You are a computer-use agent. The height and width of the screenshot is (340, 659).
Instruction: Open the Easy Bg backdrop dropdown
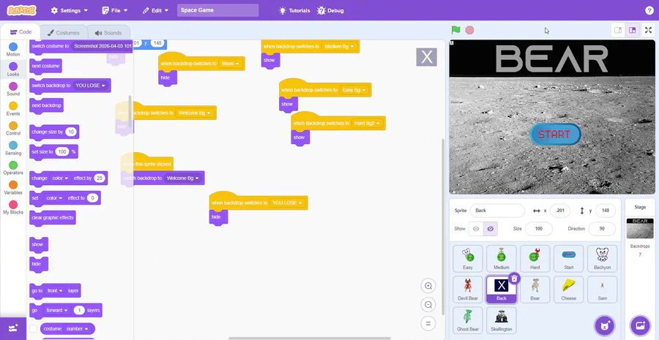(354, 90)
